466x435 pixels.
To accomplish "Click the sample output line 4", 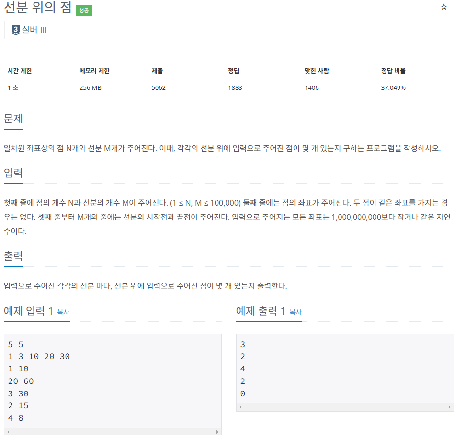I will click(x=242, y=369).
